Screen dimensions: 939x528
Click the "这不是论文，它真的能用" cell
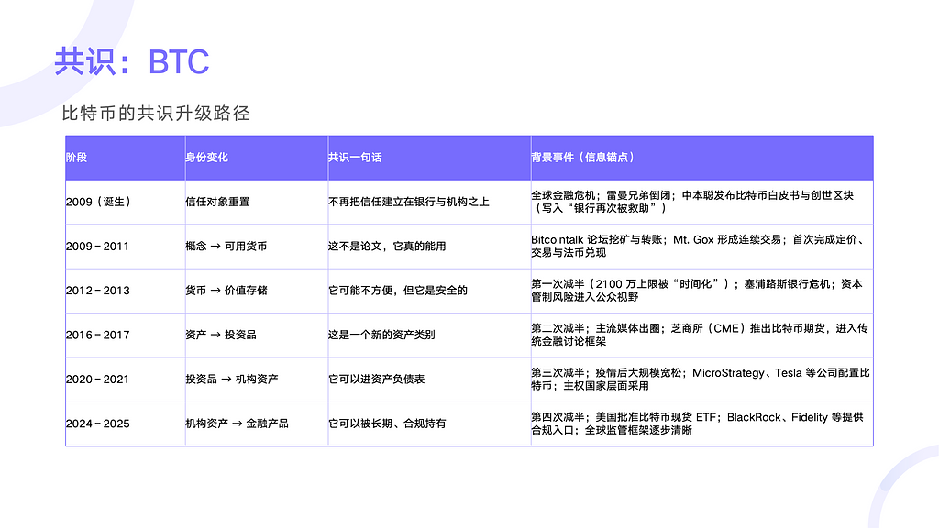[387, 247]
